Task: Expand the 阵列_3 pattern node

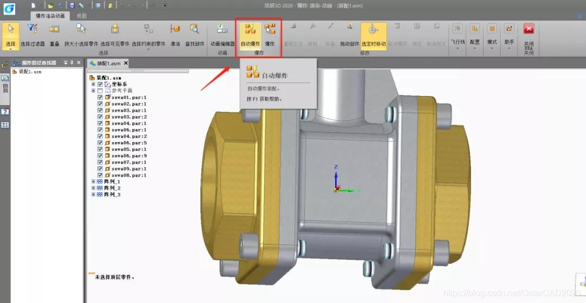Action: pyautogui.click(x=93, y=195)
